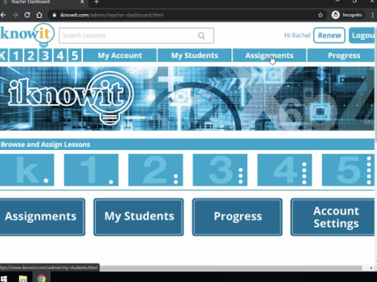Browse grade 2 lessons tile

click(156, 170)
